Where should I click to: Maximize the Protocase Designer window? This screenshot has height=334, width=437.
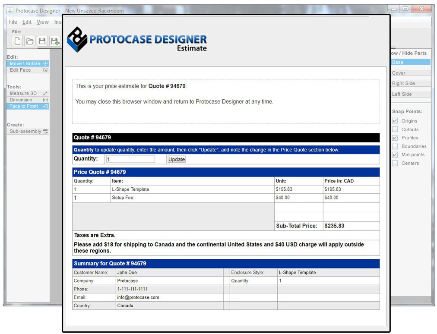[x=405, y=9]
